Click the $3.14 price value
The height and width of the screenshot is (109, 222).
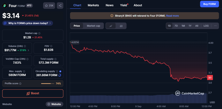[11, 16]
